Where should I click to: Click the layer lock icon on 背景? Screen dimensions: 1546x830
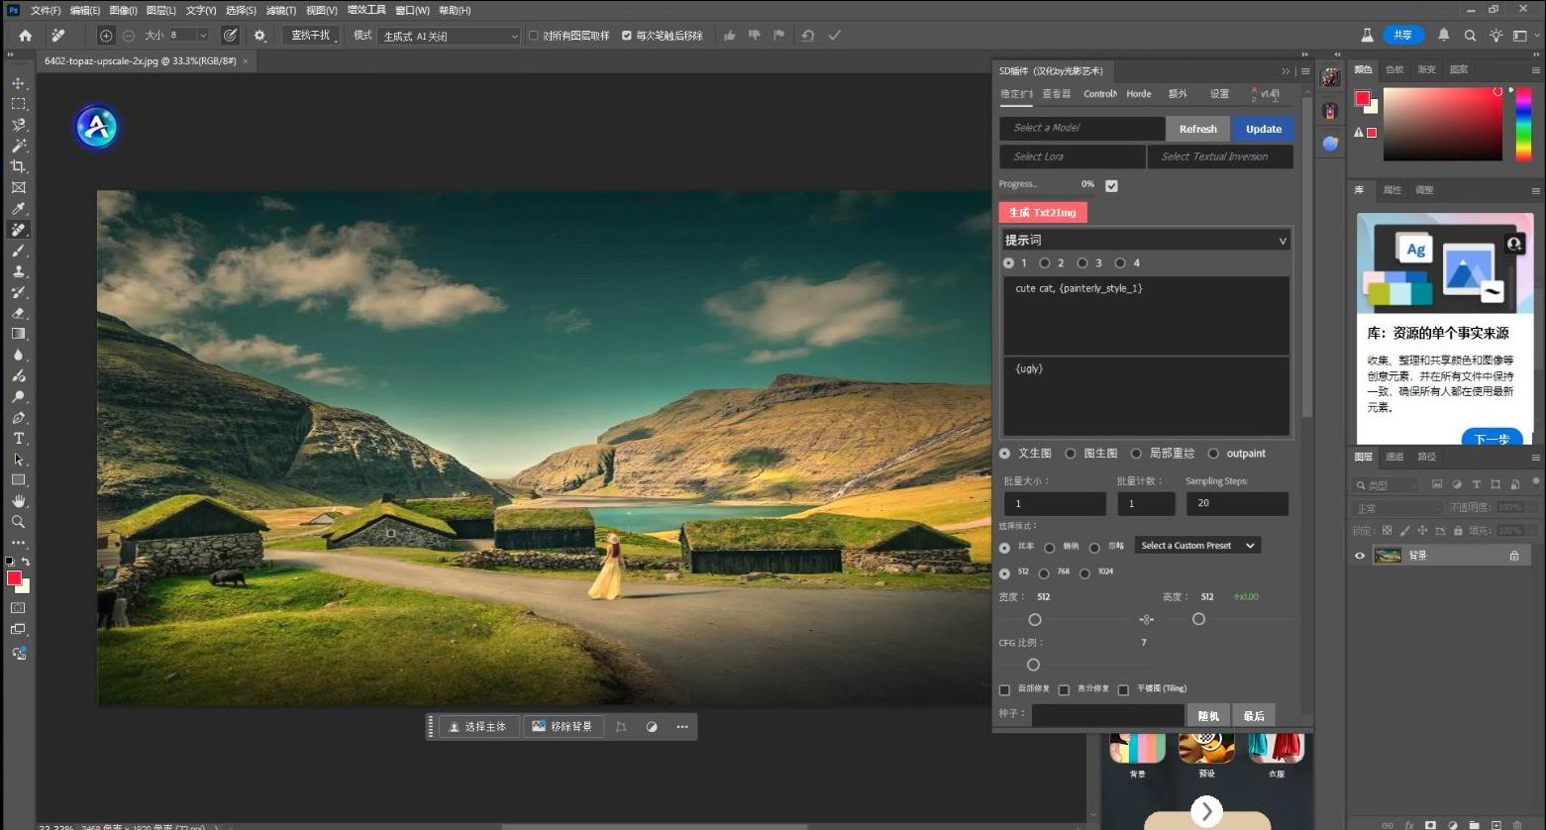pos(1514,556)
